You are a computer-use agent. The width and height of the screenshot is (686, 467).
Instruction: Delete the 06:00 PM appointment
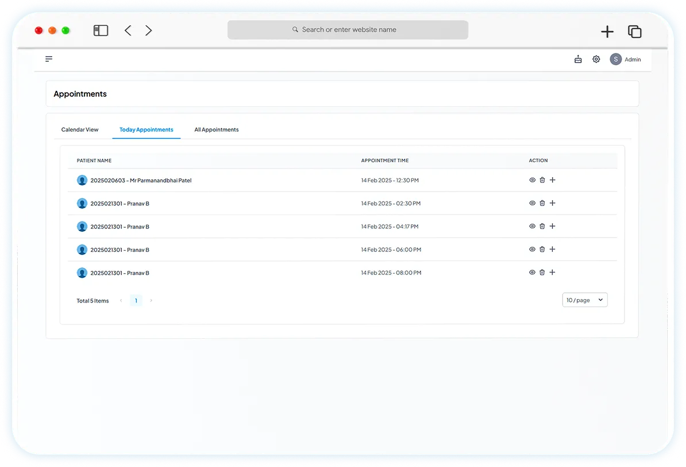(x=542, y=249)
